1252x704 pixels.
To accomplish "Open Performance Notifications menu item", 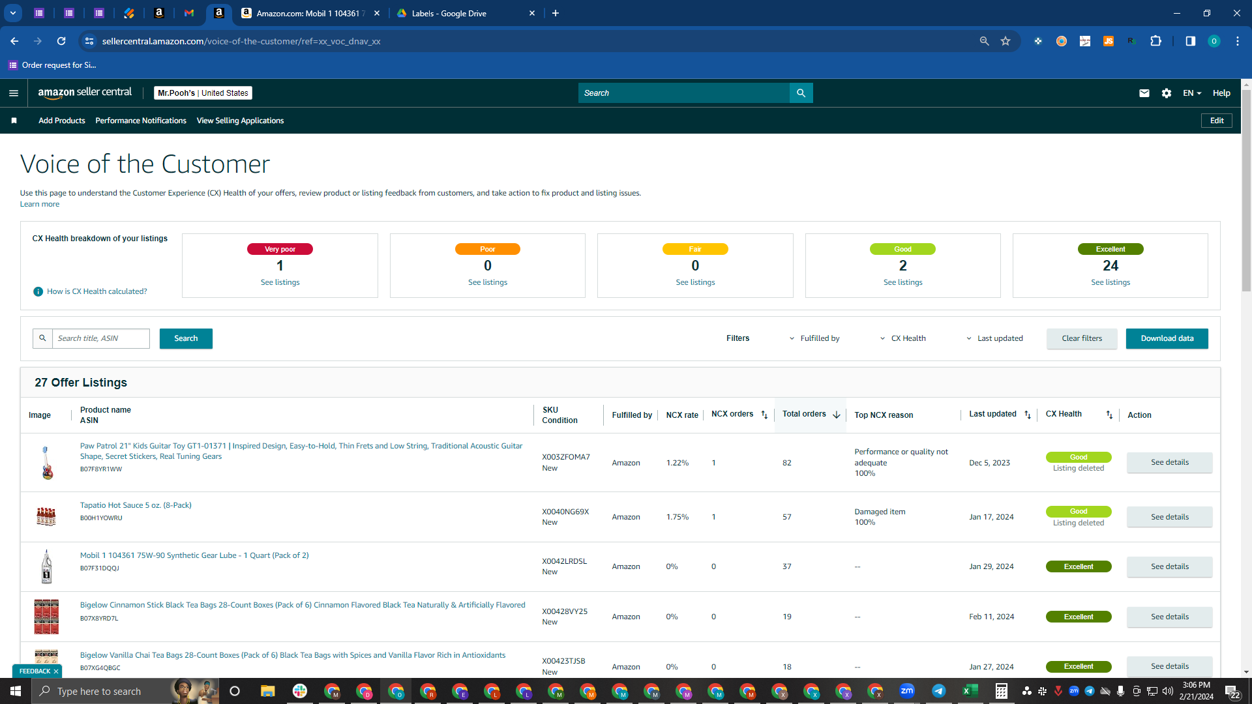I will pos(141,121).
